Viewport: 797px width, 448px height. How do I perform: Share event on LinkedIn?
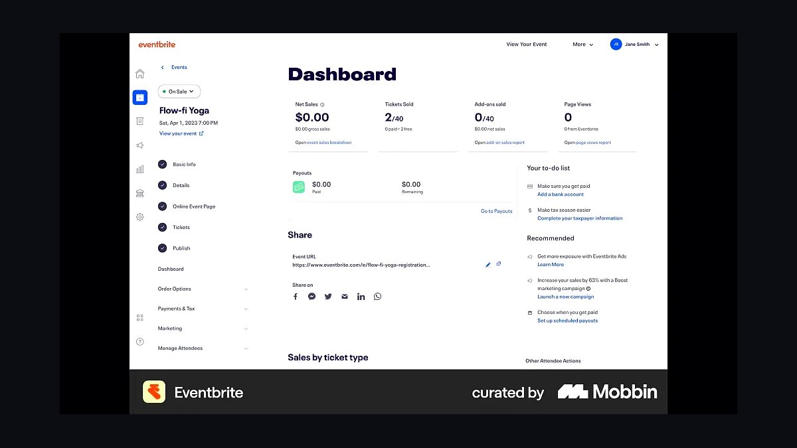click(x=361, y=297)
